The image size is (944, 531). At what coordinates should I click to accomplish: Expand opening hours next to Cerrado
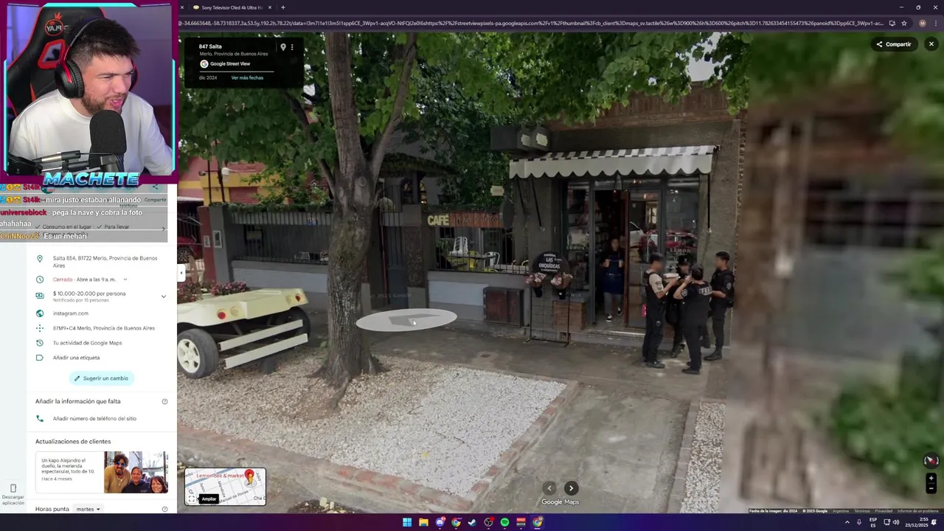[x=125, y=280]
